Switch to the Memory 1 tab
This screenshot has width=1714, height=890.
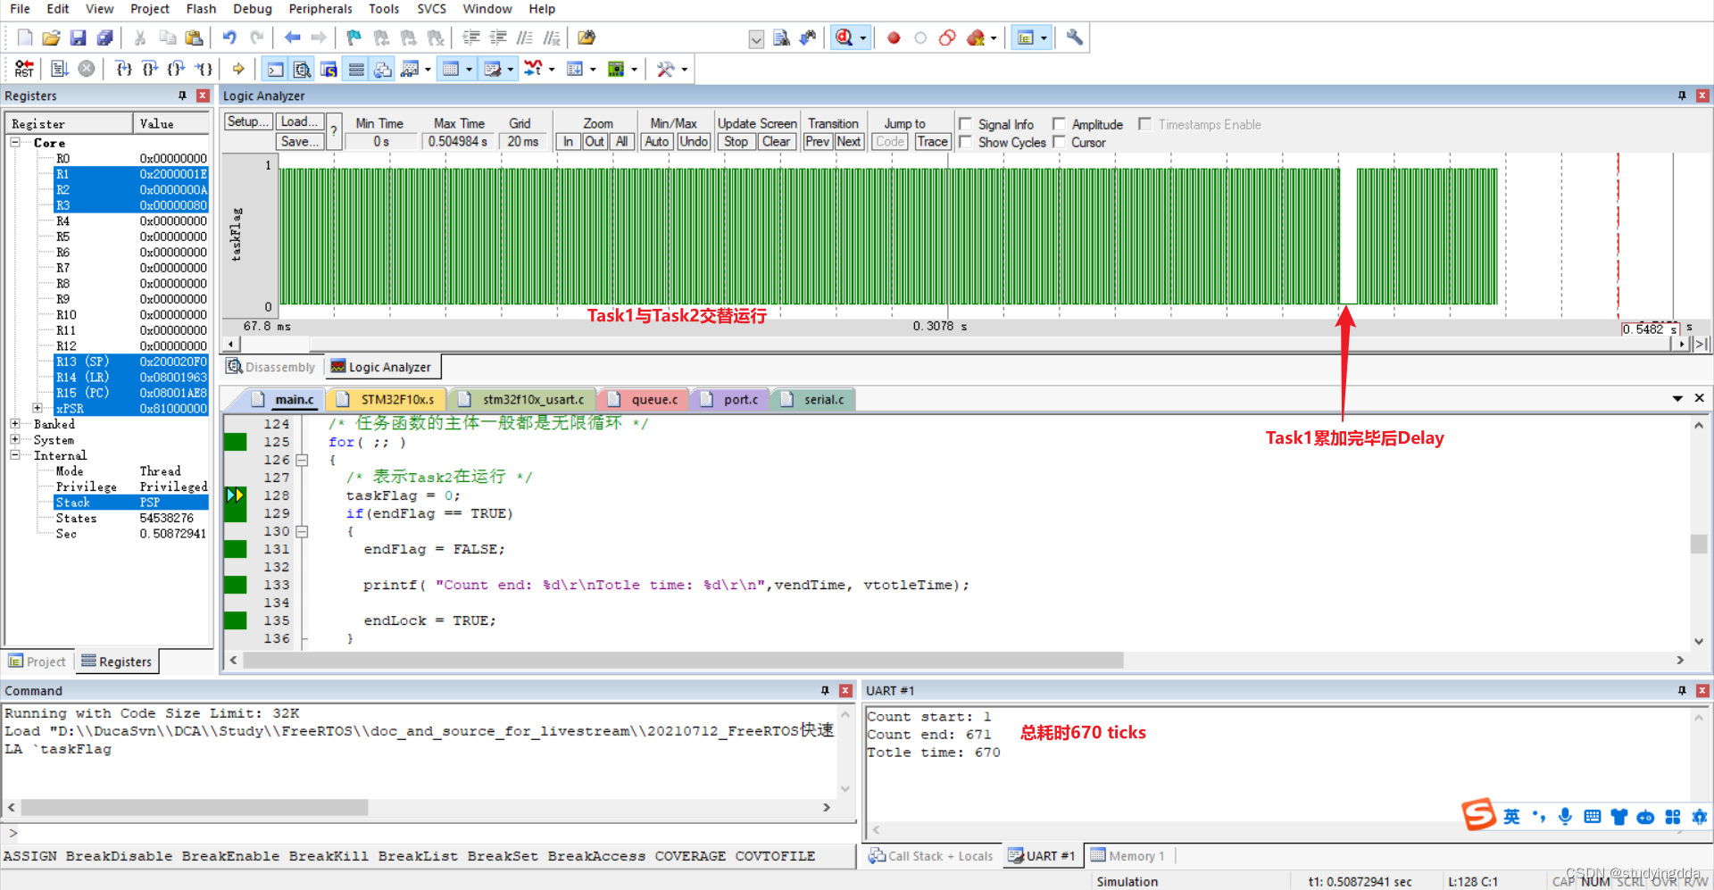pyautogui.click(x=1127, y=856)
